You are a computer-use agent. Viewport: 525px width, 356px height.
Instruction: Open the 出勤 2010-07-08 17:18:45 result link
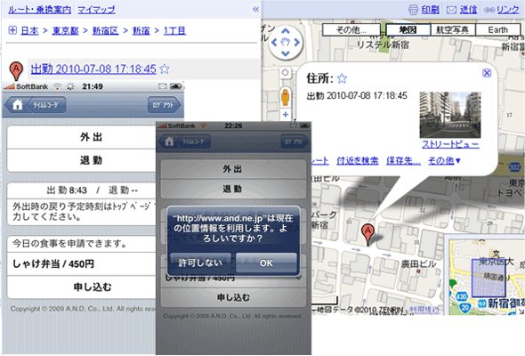[x=93, y=69]
